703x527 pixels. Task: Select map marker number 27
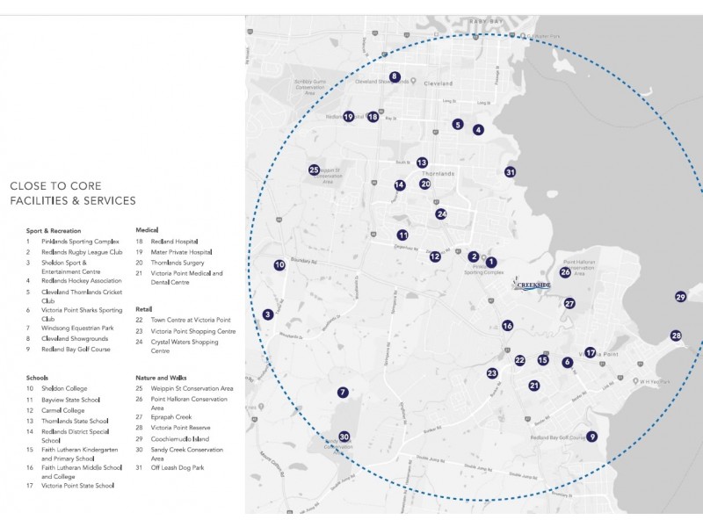(x=569, y=303)
